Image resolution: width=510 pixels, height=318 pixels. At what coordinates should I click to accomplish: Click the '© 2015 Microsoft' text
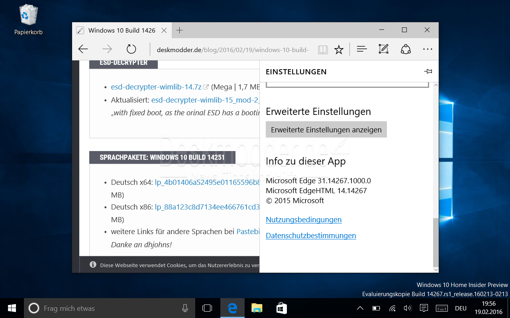pyautogui.click(x=295, y=201)
